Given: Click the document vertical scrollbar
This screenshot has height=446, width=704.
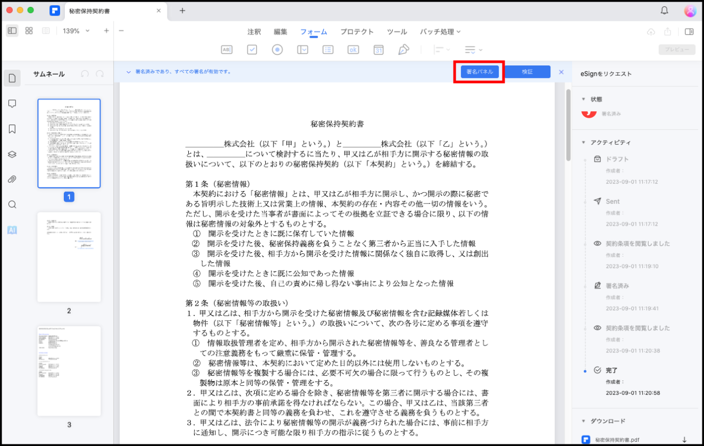Looking at the screenshot, I should 568,125.
